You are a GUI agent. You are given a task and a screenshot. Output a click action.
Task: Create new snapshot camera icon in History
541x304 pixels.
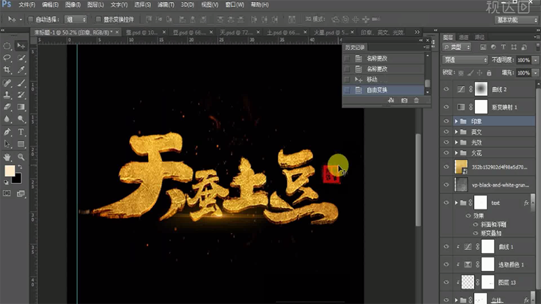click(x=404, y=100)
